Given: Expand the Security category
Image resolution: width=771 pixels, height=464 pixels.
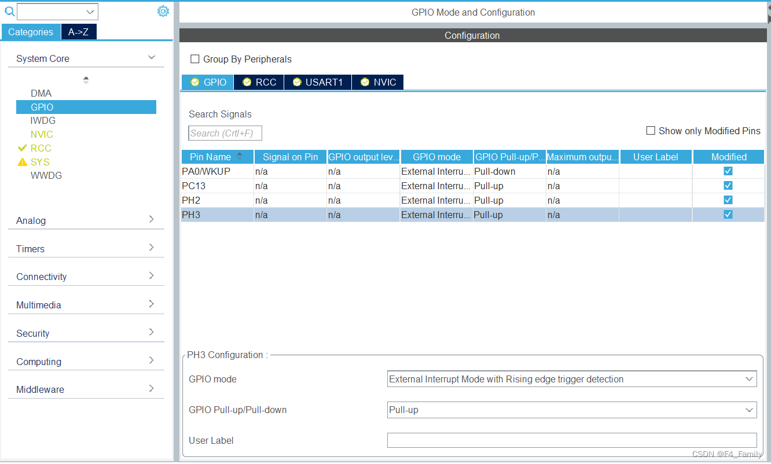Looking at the screenshot, I should point(152,332).
